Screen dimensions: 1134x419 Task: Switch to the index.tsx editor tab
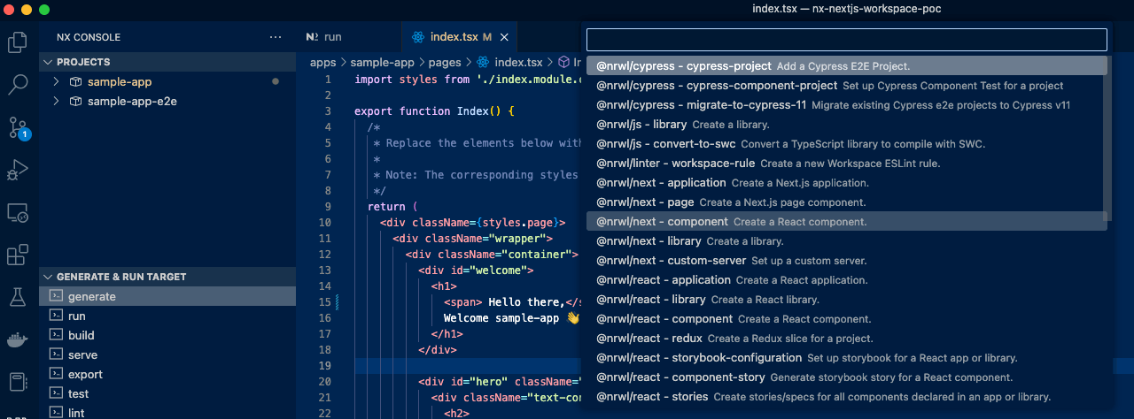coord(459,37)
